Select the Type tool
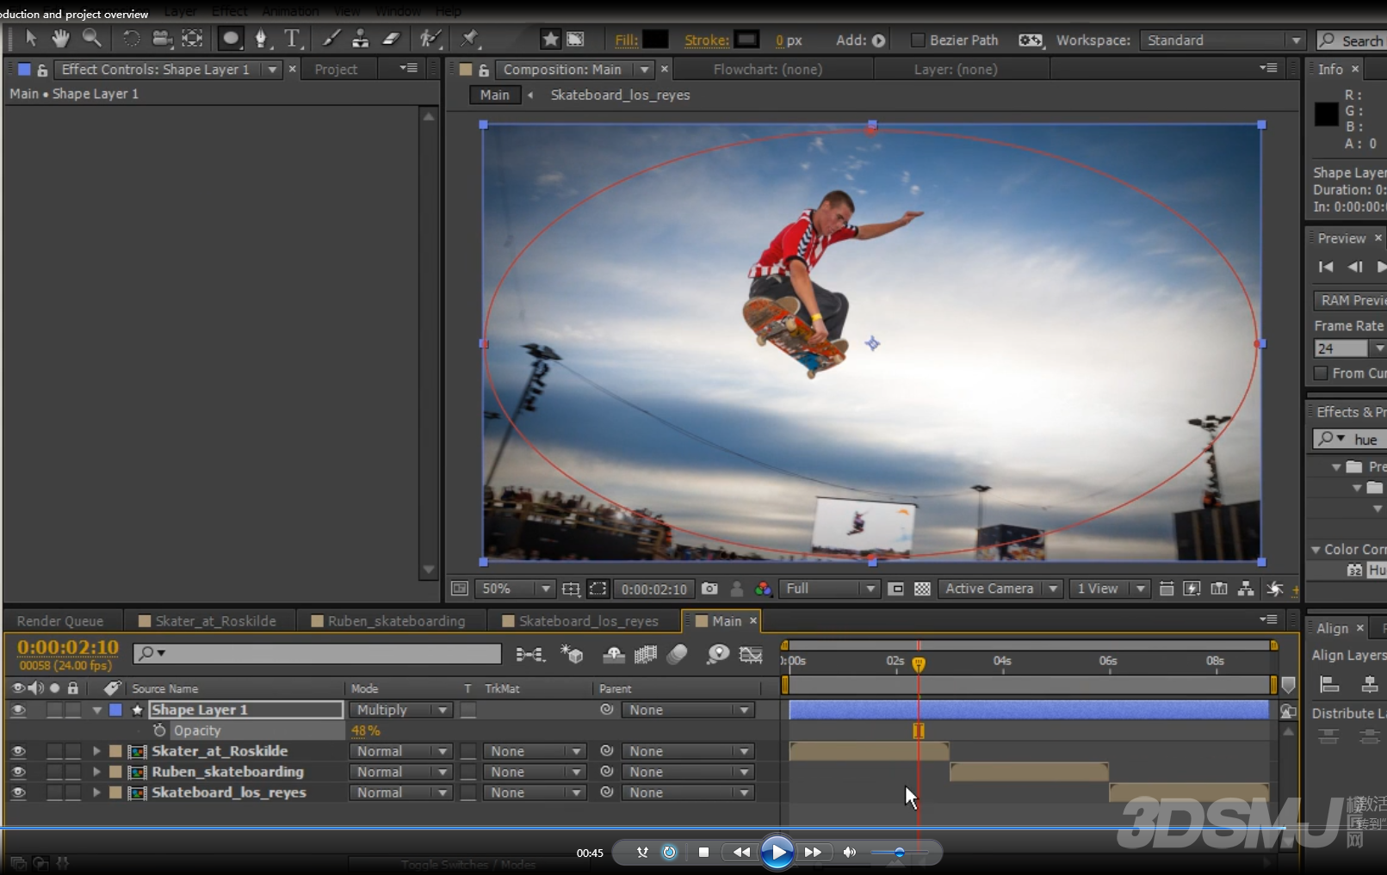Image resolution: width=1387 pixels, height=875 pixels. tap(293, 39)
